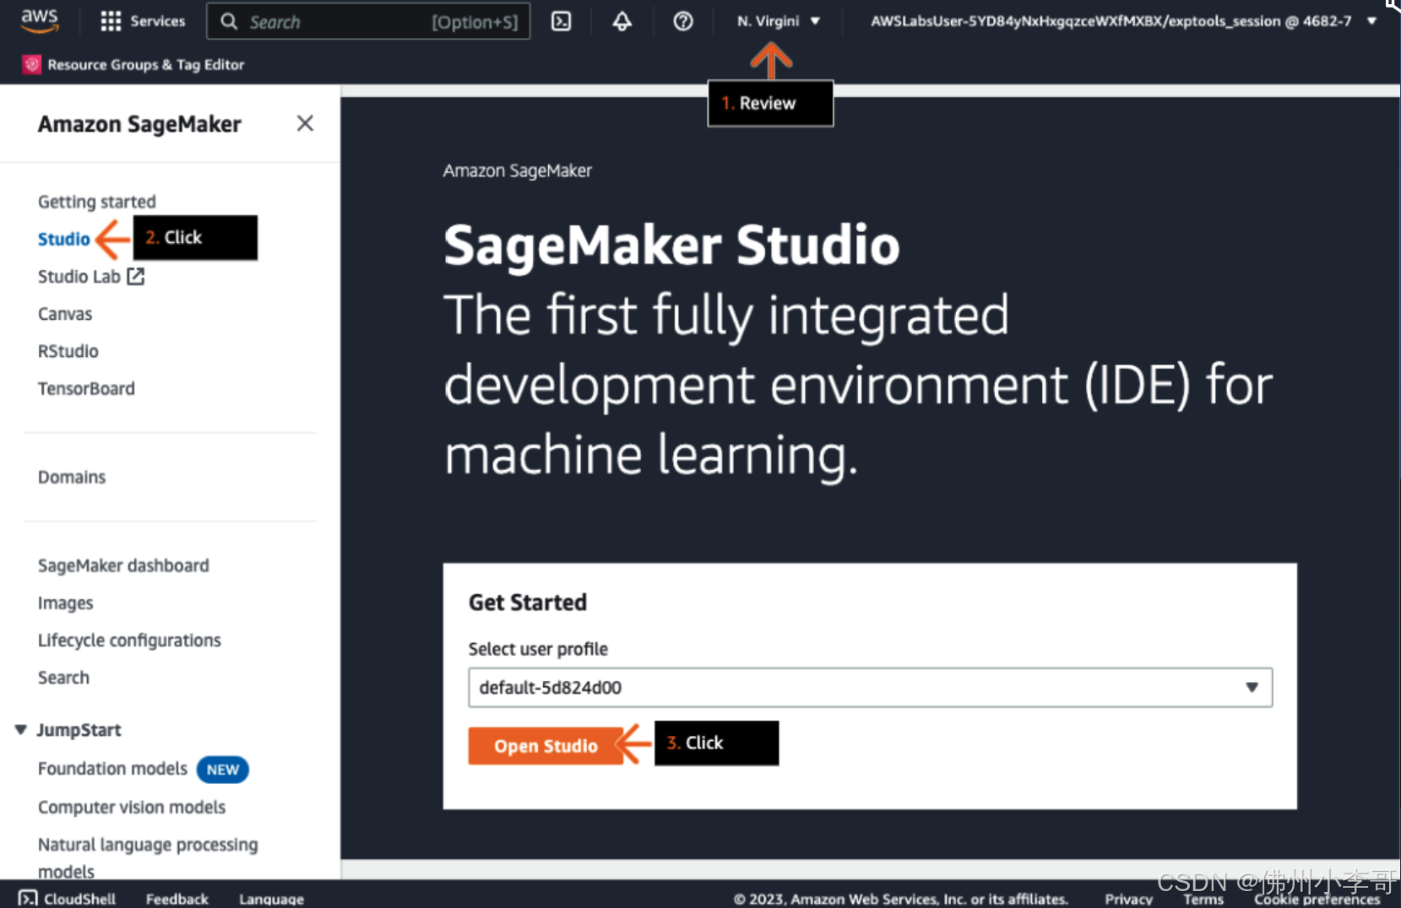The width and height of the screenshot is (1401, 908).
Task: Open Foundation models
Action: coord(112,768)
